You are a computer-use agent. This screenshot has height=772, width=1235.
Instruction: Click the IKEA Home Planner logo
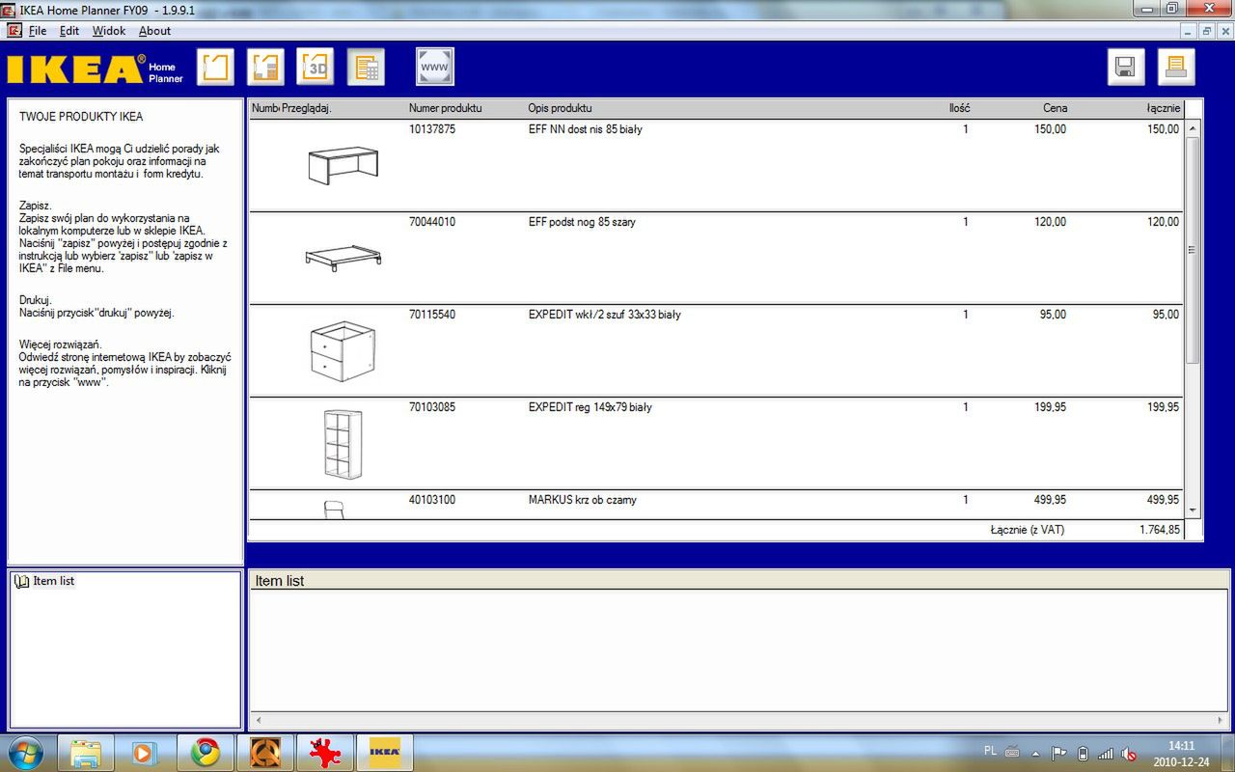(93, 69)
